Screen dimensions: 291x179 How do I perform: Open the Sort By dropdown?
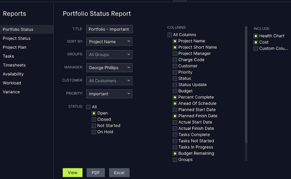tap(109, 42)
